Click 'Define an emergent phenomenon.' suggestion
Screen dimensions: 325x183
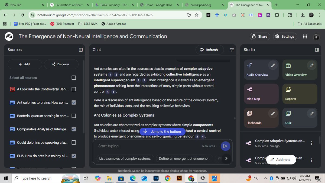pos(184,159)
